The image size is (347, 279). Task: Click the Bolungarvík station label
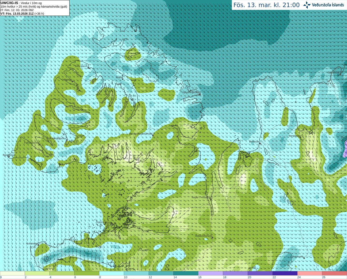(x=81, y=66)
